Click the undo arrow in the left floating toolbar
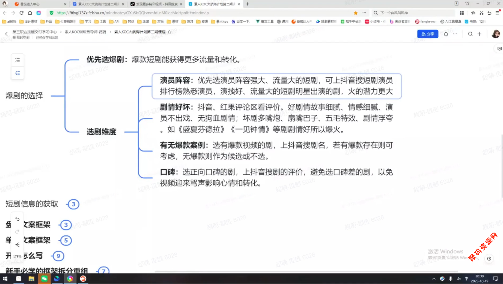This screenshot has width=503, height=284. [17, 219]
